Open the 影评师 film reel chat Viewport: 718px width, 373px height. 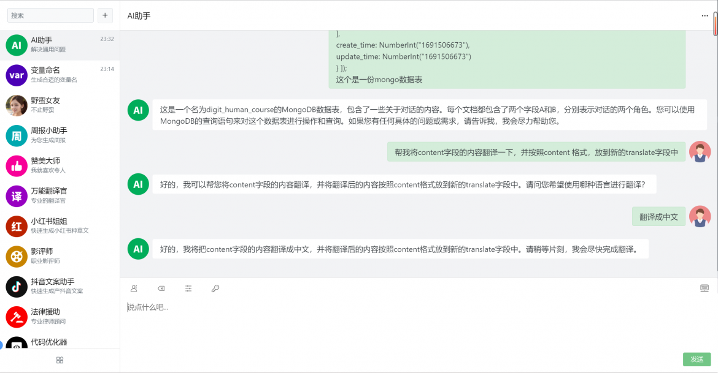(60, 256)
